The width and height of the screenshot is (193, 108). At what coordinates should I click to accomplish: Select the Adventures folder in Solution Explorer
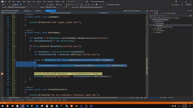point(159,29)
